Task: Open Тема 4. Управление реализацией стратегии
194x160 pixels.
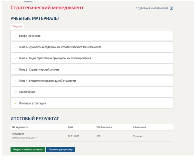Action: [92, 81]
